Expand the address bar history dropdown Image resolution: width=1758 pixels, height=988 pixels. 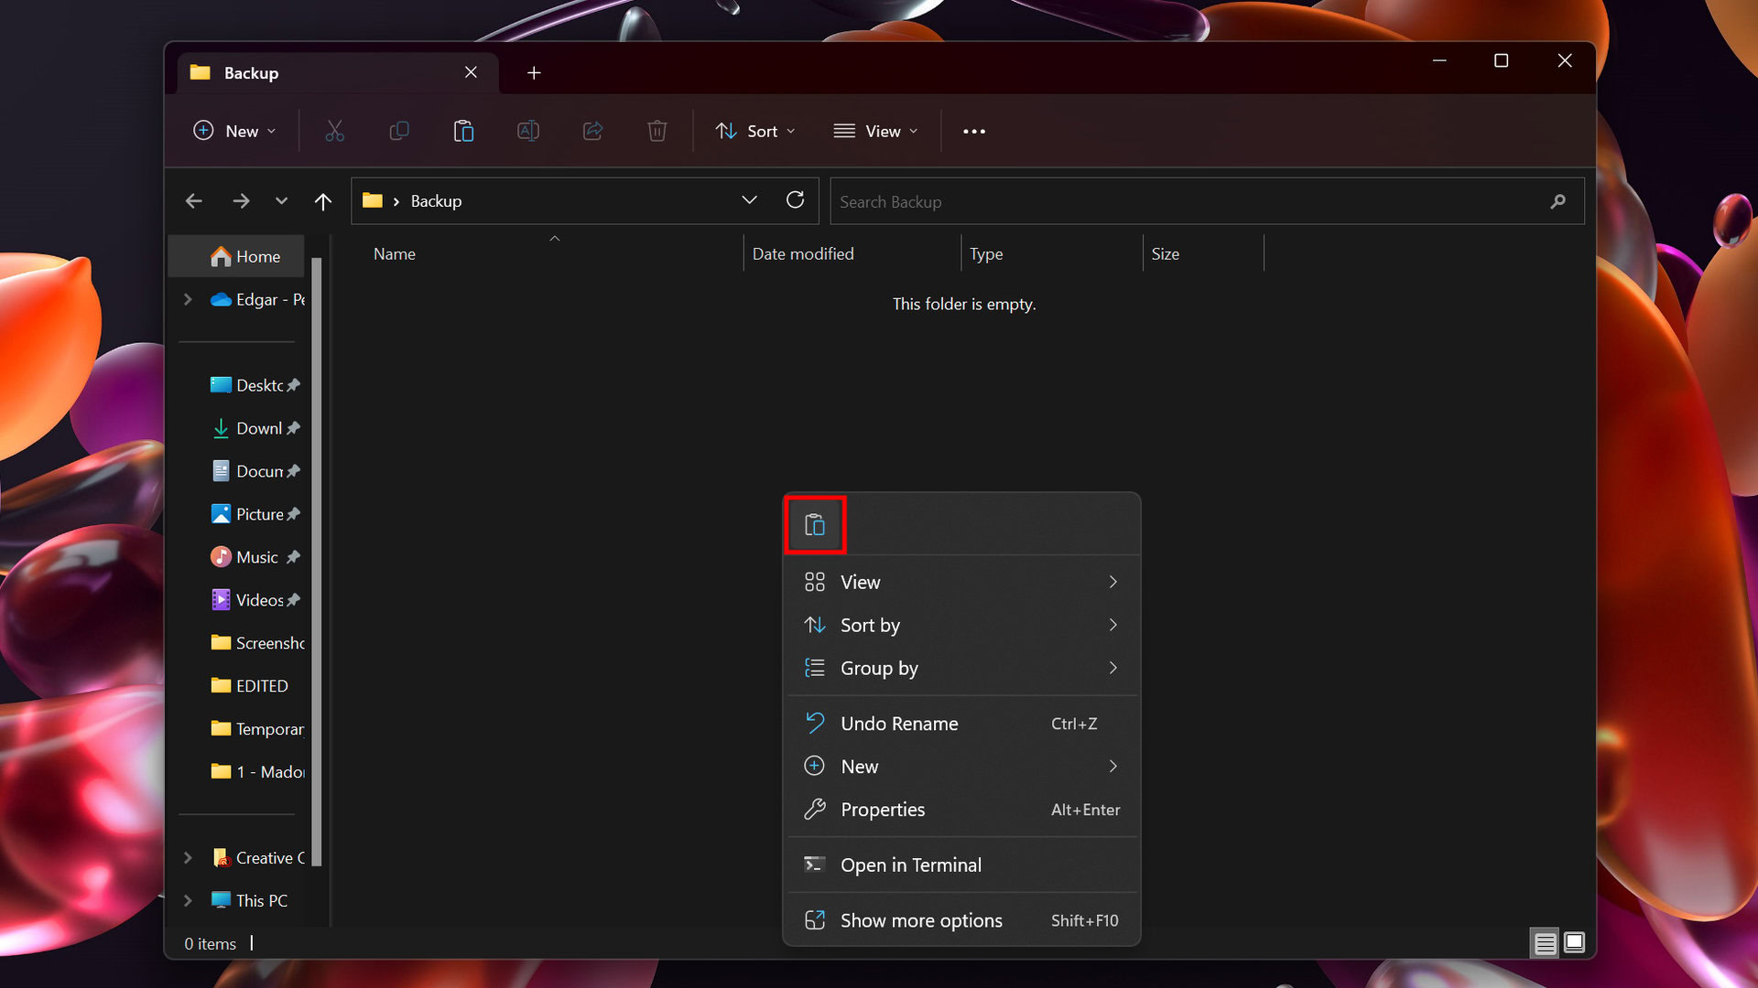(749, 200)
